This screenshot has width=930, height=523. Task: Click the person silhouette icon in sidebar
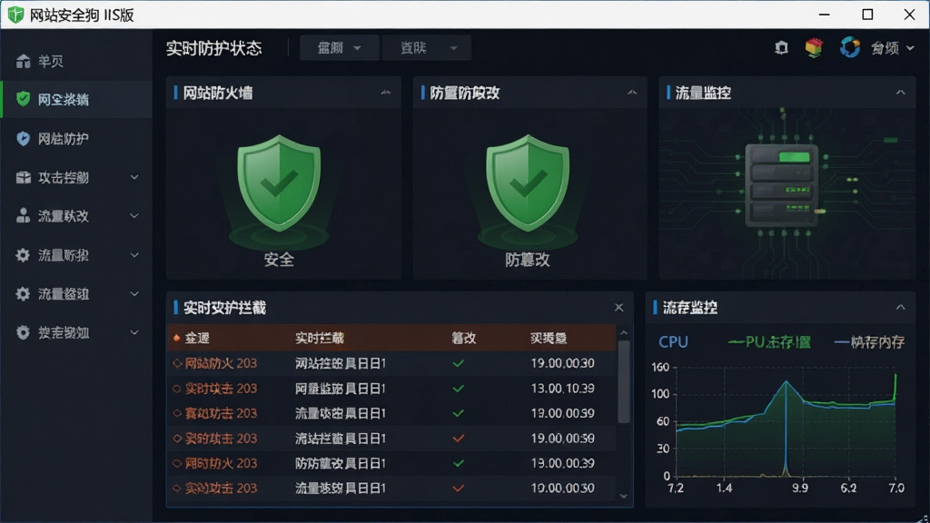point(23,216)
